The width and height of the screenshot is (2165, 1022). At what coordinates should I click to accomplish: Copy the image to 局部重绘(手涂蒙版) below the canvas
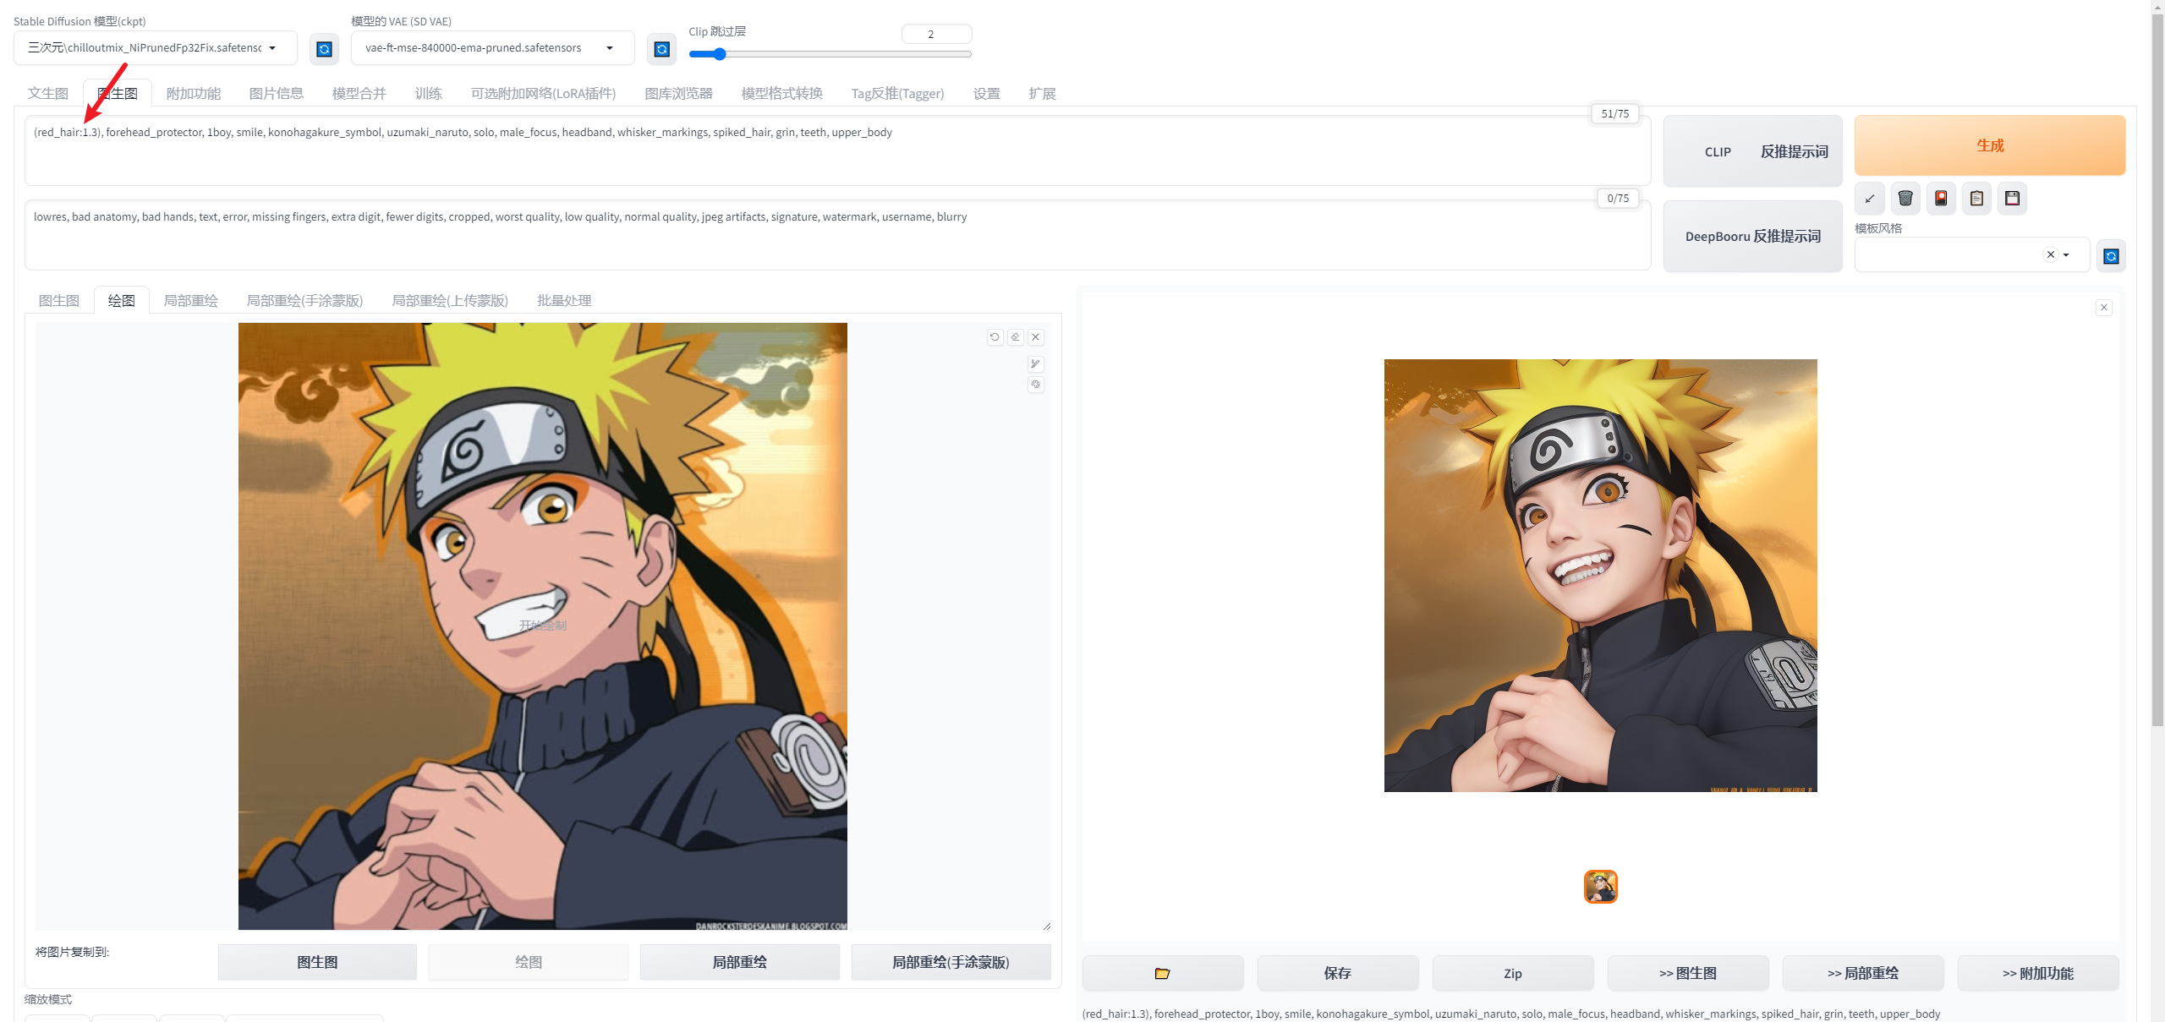click(x=951, y=962)
